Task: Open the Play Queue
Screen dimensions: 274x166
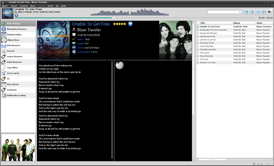Action: coord(18,84)
